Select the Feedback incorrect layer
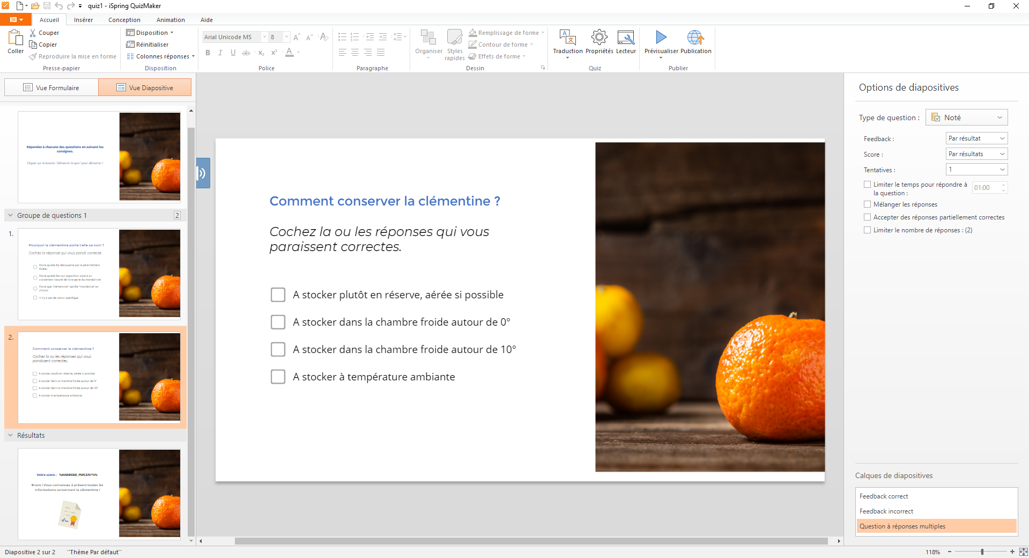1029x558 pixels. click(x=886, y=511)
